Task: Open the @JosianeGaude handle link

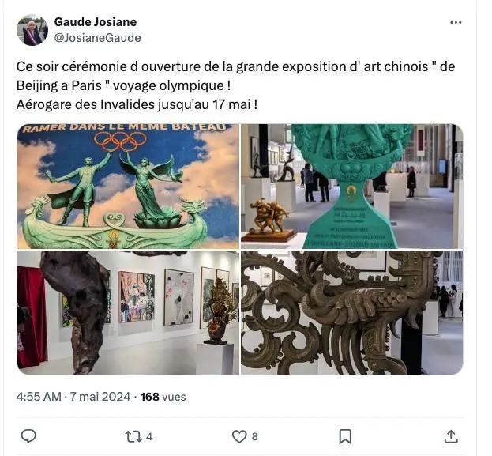Action: tap(98, 38)
